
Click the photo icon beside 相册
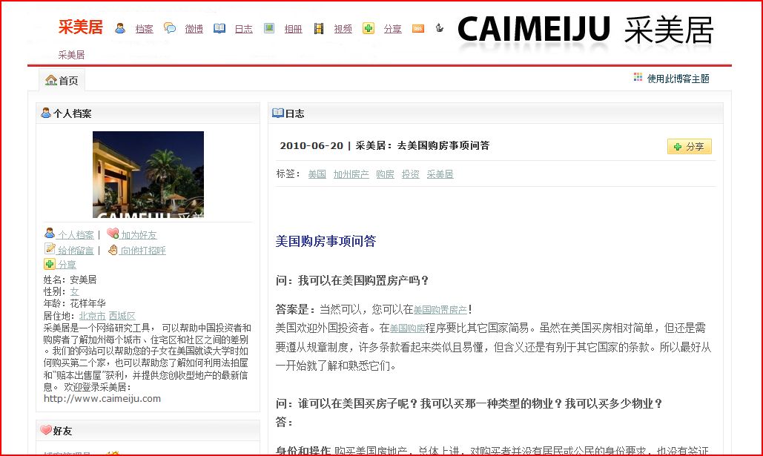tap(269, 29)
